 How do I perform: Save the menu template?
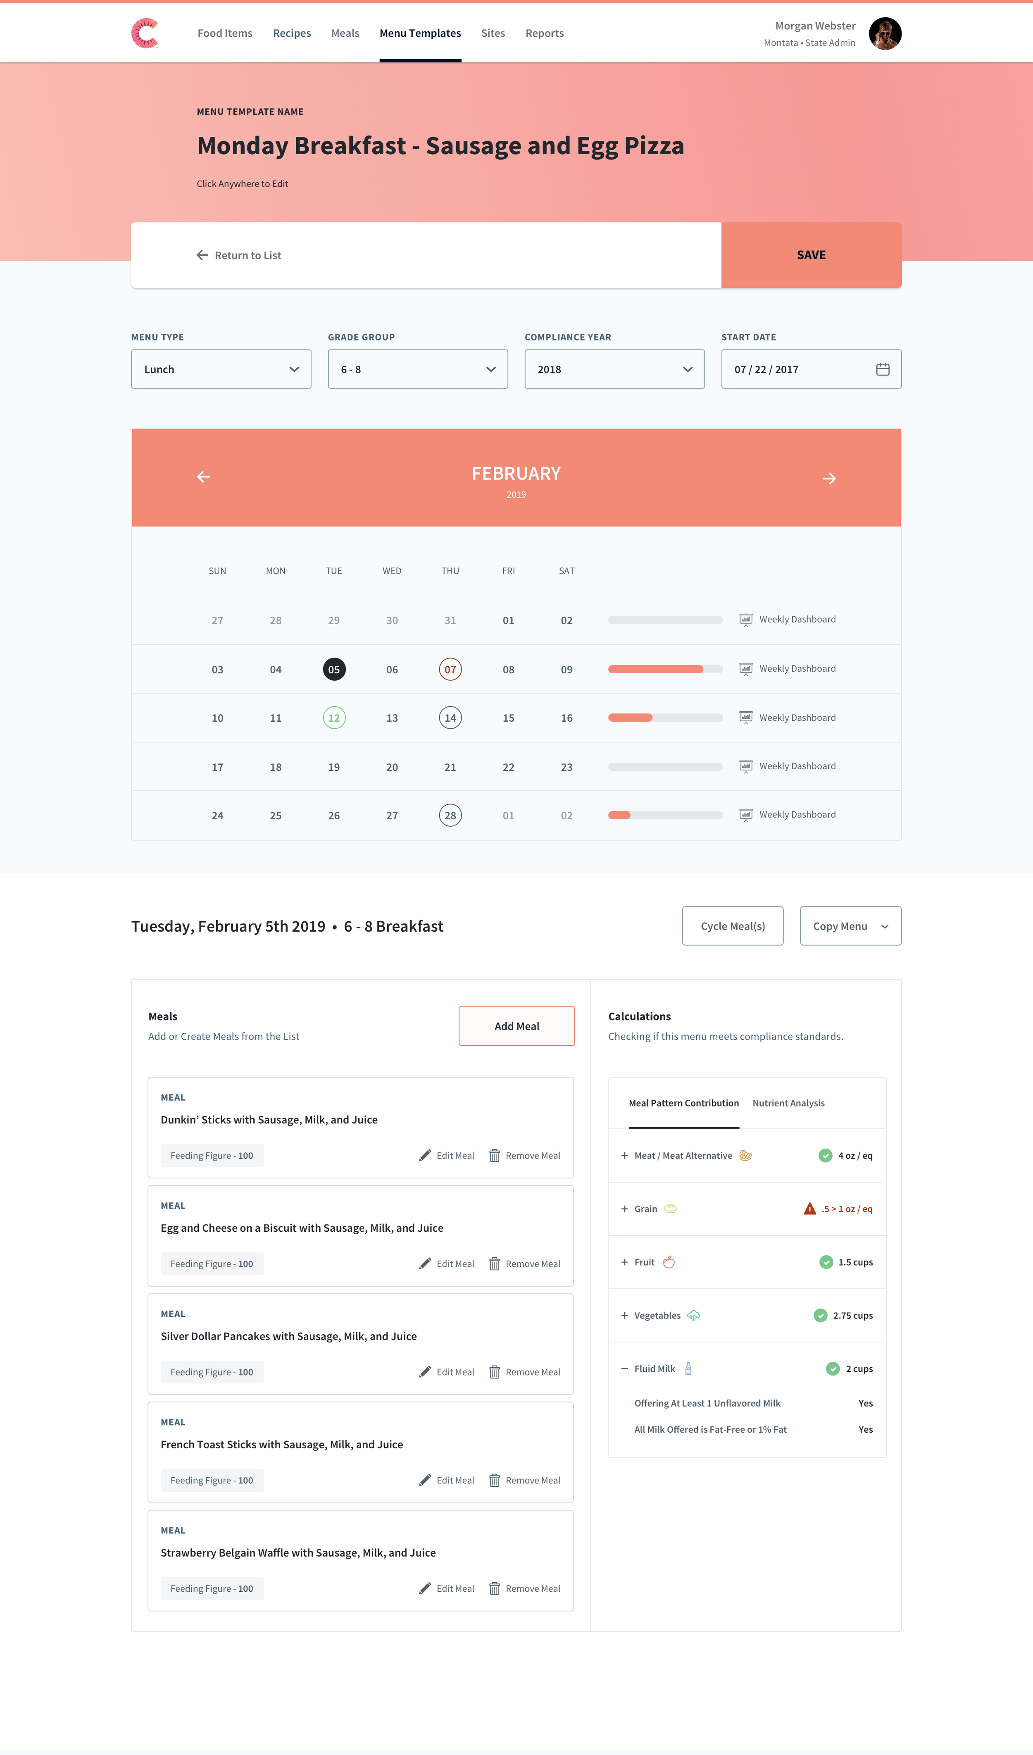tap(810, 255)
